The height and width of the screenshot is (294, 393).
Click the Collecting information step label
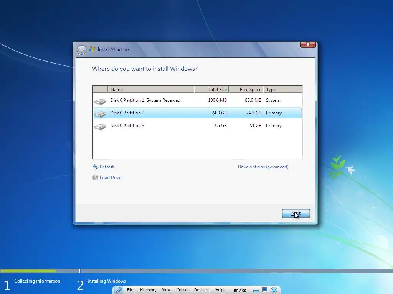coord(37,281)
